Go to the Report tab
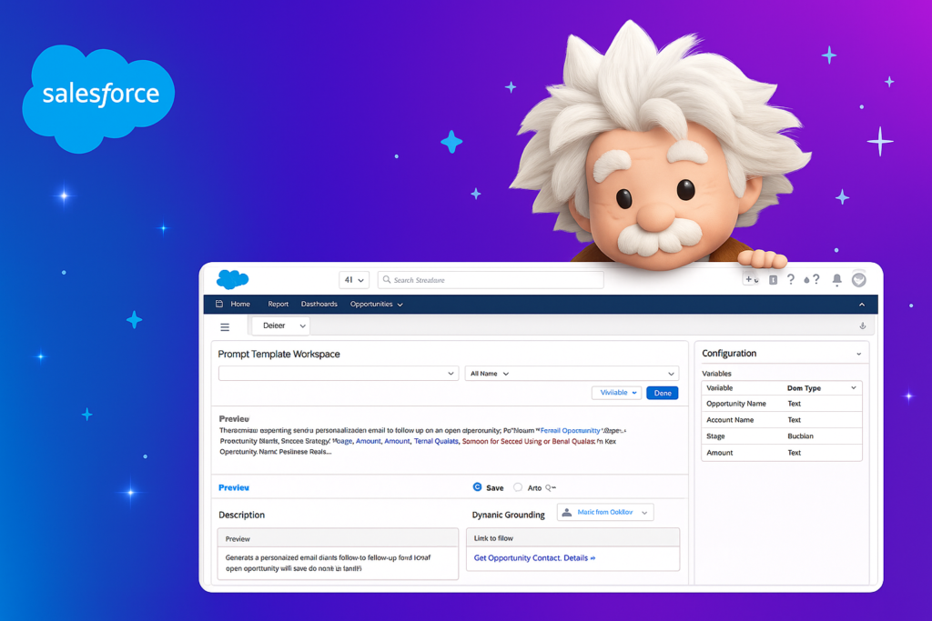The width and height of the screenshot is (932, 621). [x=278, y=305]
